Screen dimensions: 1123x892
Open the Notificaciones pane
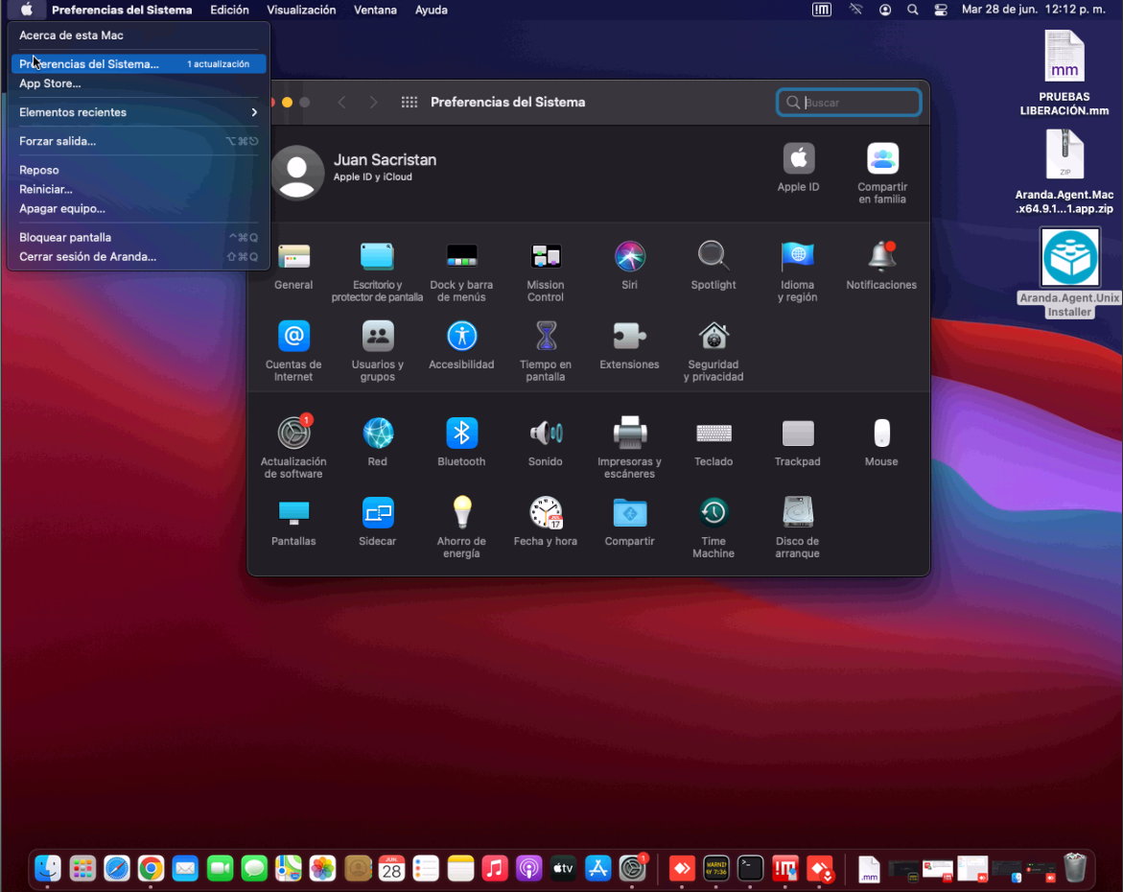[881, 256]
